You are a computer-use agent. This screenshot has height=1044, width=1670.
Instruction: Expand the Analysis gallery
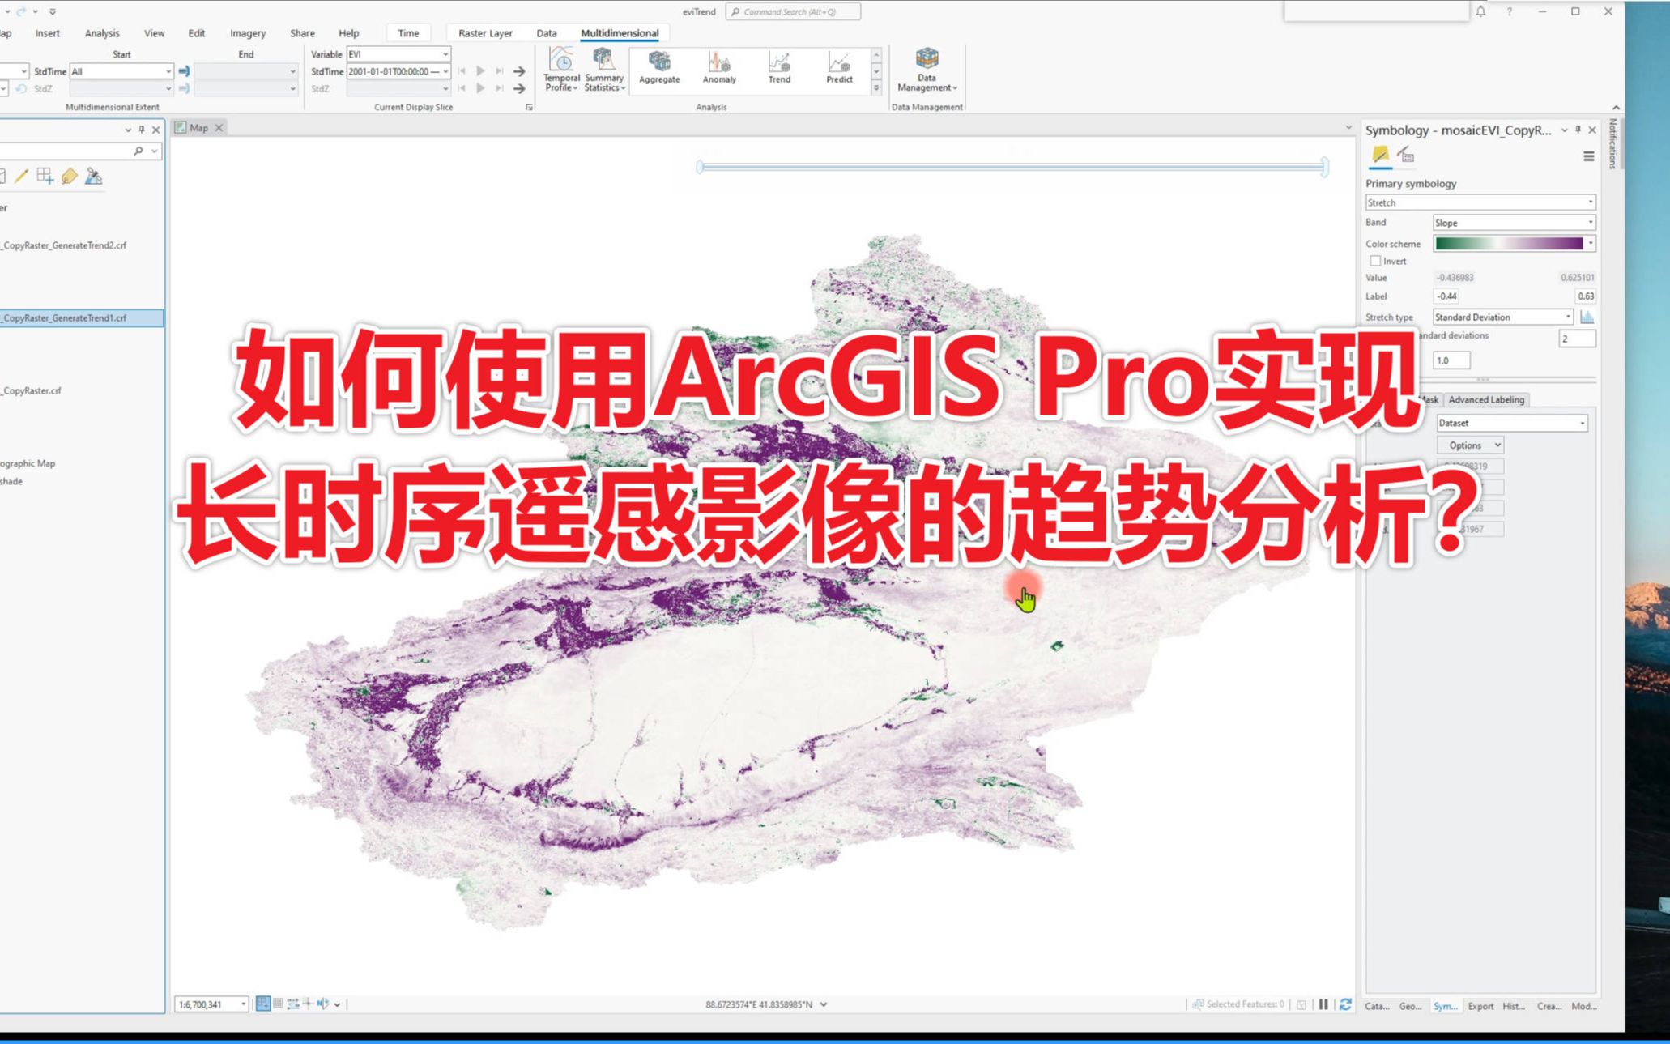pos(876,88)
